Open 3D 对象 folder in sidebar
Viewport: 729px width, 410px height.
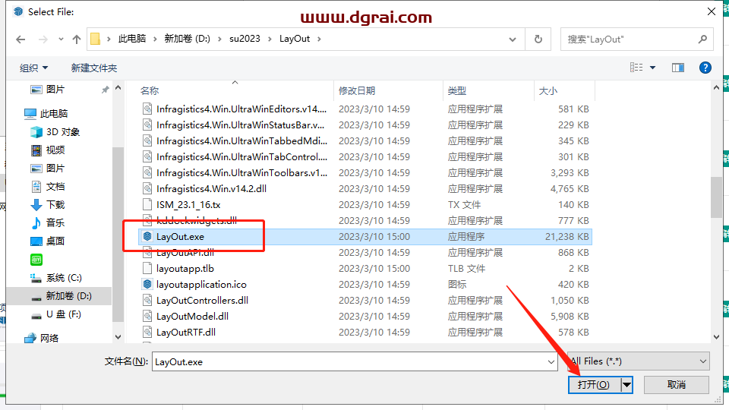coord(55,132)
